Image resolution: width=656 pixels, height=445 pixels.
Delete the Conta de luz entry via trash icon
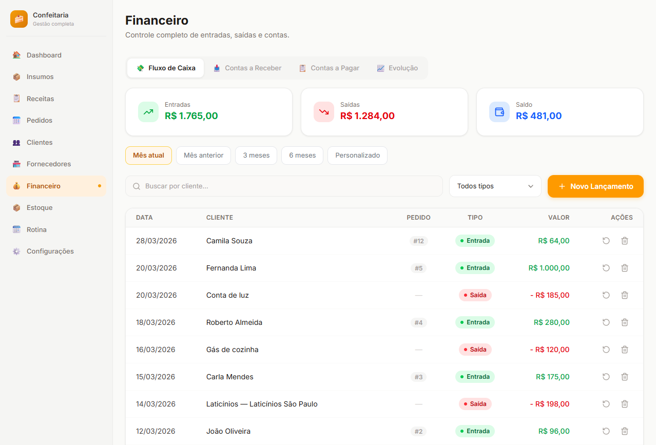coord(625,295)
